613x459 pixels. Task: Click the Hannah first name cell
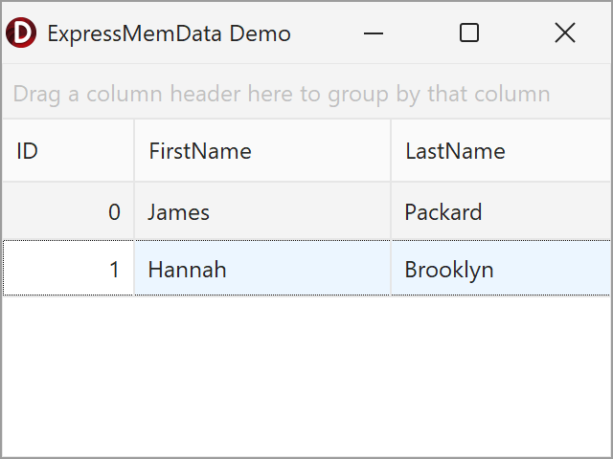[x=262, y=270]
